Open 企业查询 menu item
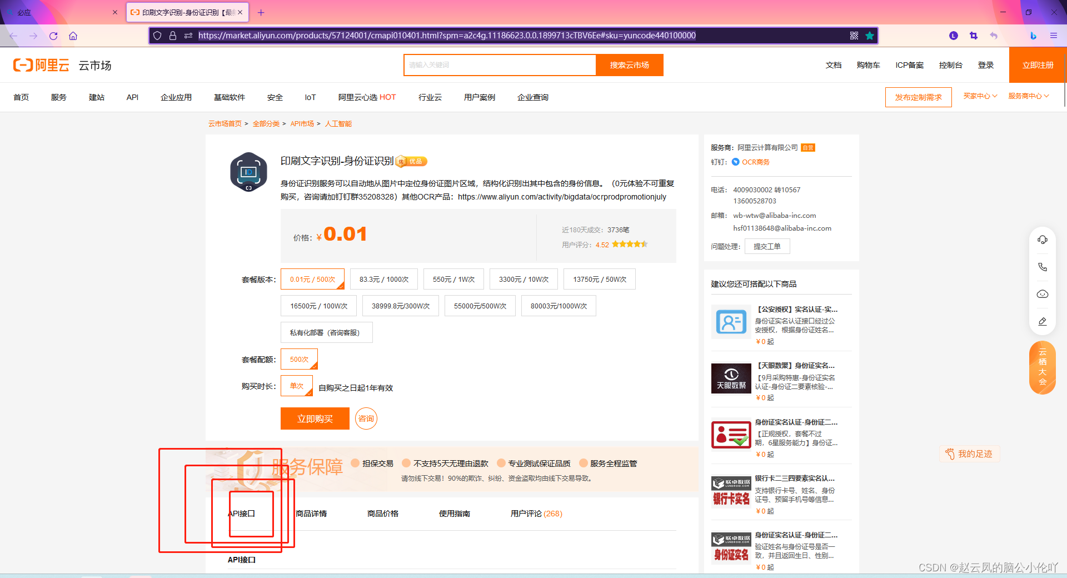1067x578 pixels. 533,97
